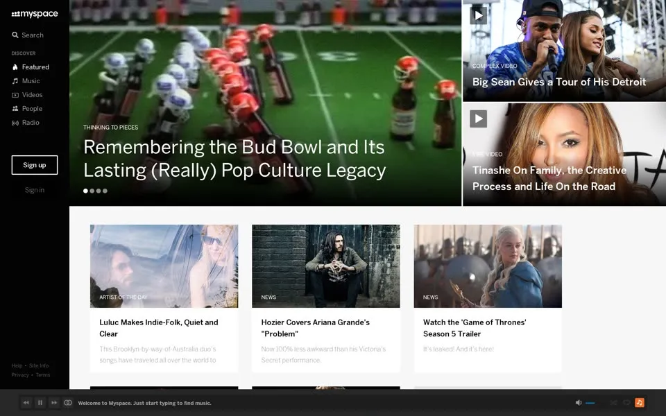Click the Sign in link

pos(35,190)
